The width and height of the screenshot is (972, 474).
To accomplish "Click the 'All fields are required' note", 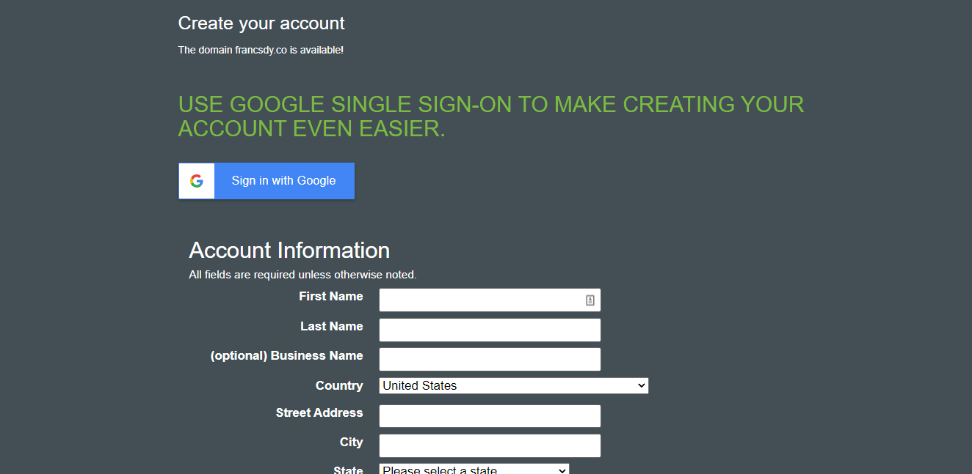I will click(x=302, y=275).
